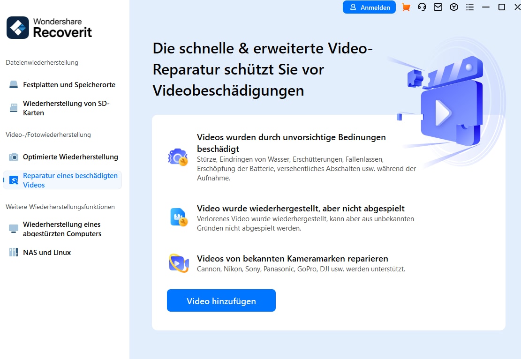Click the hexagon cube icon in title bar

click(x=454, y=7)
